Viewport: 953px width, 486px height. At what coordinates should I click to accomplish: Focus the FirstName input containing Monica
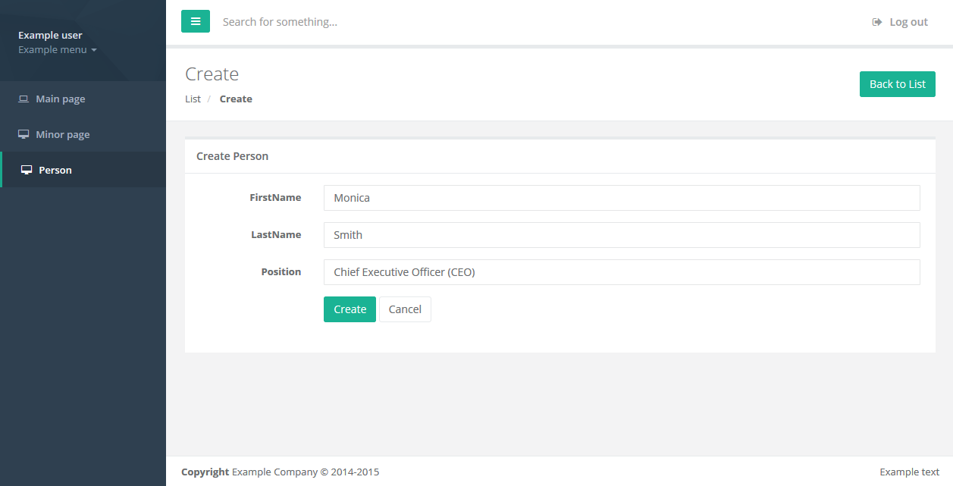click(x=622, y=197)
